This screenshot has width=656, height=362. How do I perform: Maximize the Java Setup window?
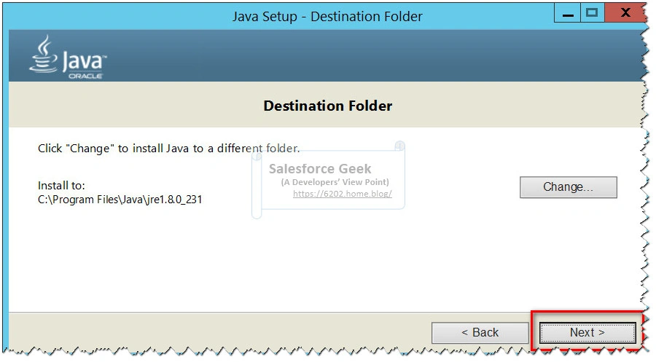(592, 13)
